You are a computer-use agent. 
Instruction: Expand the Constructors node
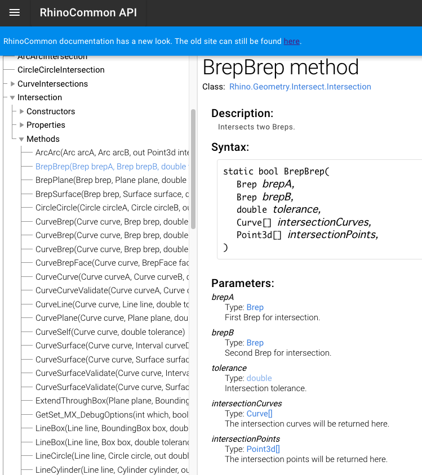point(21,111)
